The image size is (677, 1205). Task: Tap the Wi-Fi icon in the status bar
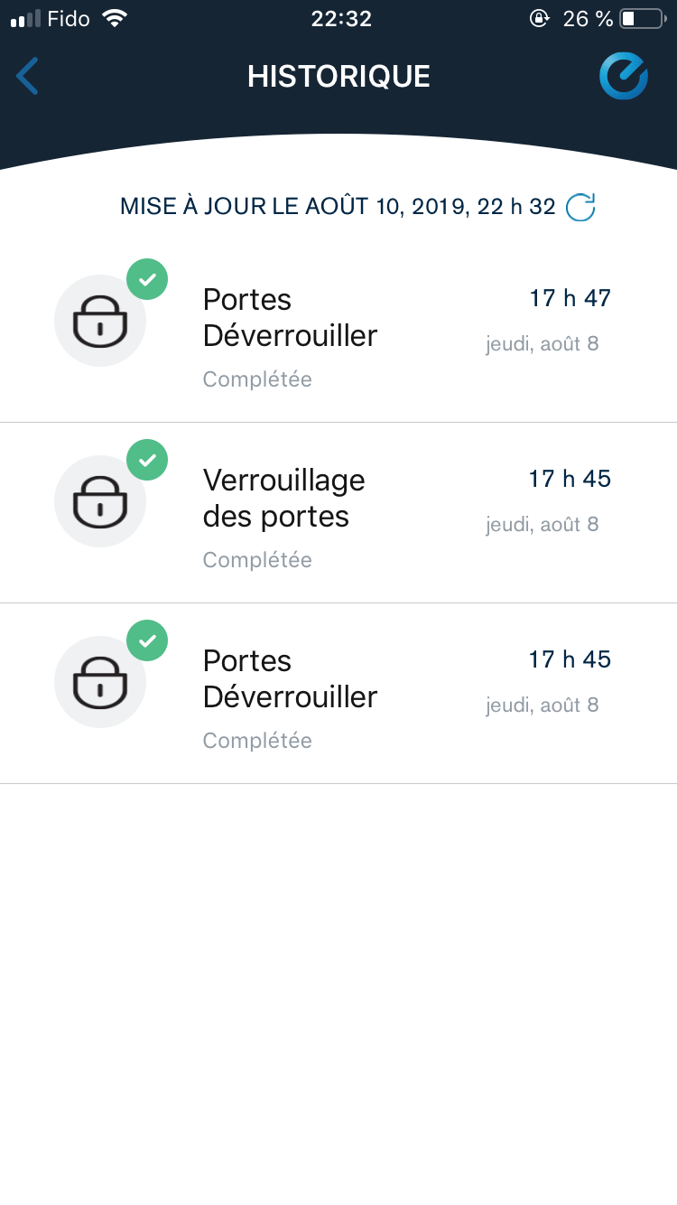pos(115,19)
